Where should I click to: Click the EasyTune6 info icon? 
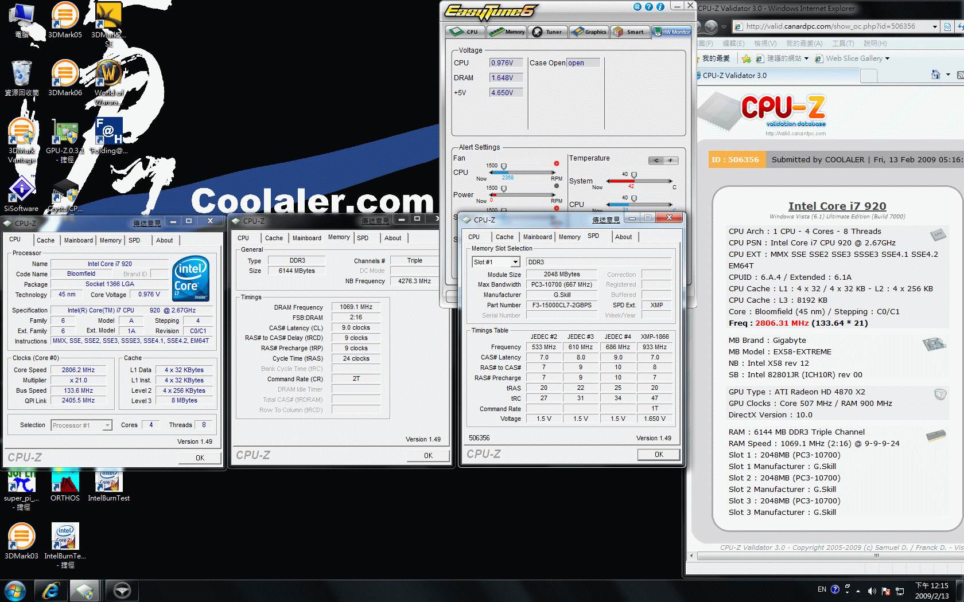click(x=660, y=7)
